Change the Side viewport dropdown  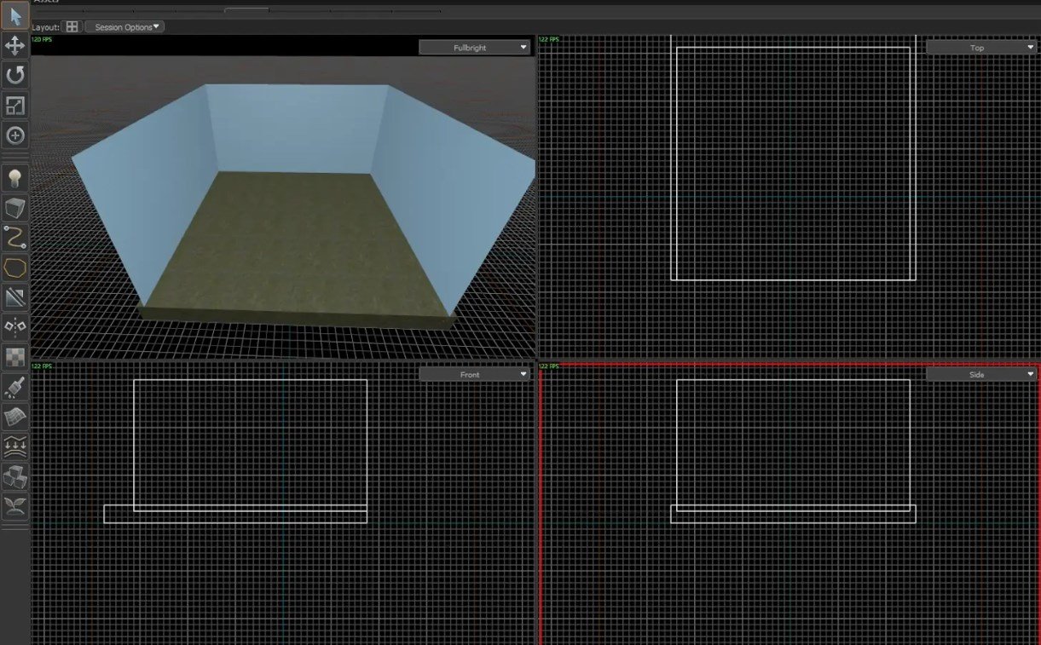coord(980,375)
